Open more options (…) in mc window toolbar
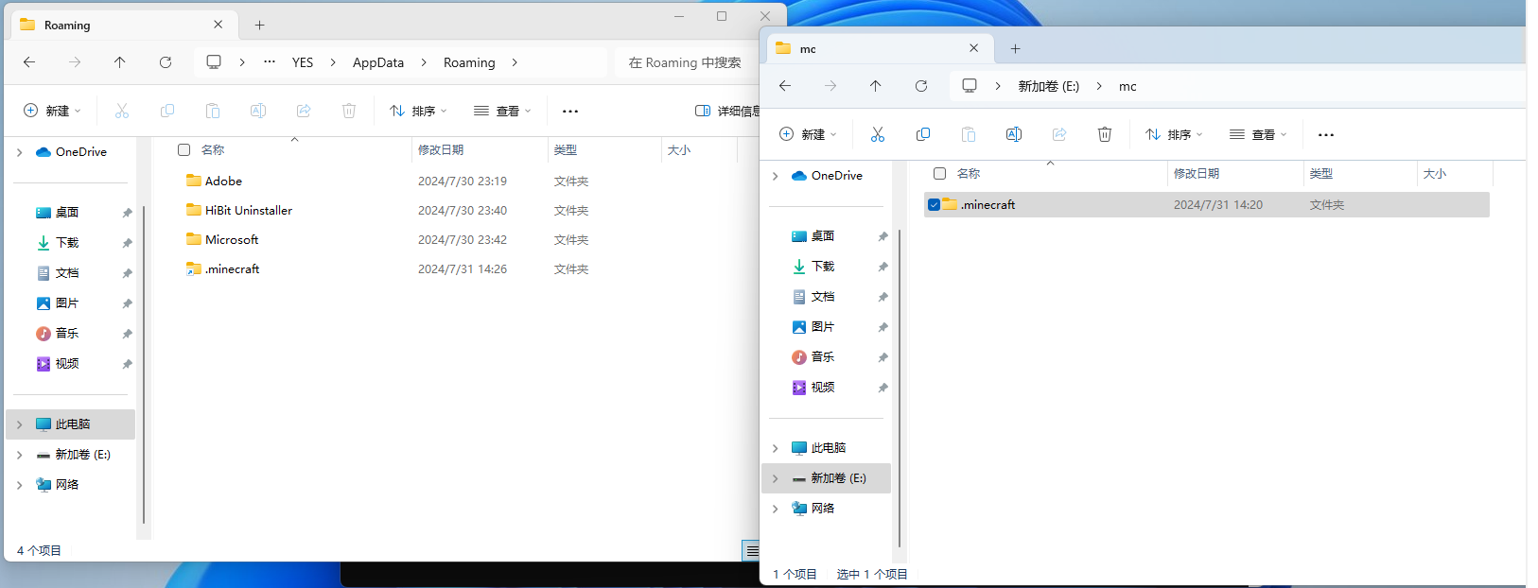 coord(1326,134)
